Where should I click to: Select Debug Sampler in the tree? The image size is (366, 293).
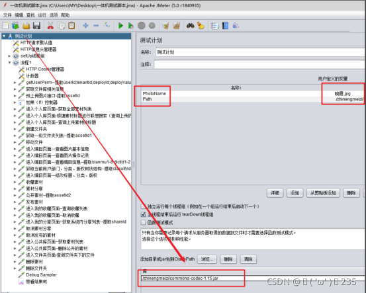[41, 274]
